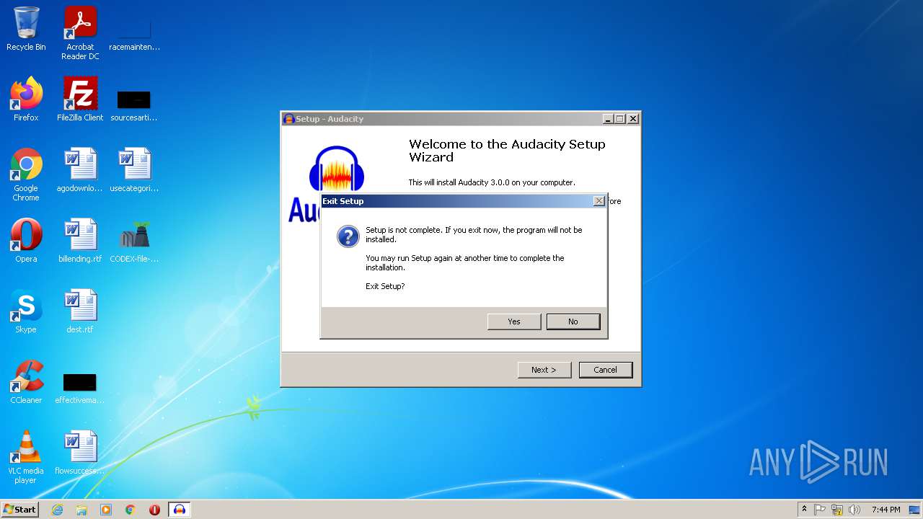
Task: Close the Setup - Audacity window
Action: point(633,119)
